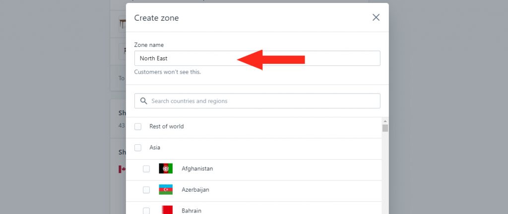Click the scrollbar up arrow in country list
Image resolution: width=508 pixels, height=214 pixels.
click(385, 121)
